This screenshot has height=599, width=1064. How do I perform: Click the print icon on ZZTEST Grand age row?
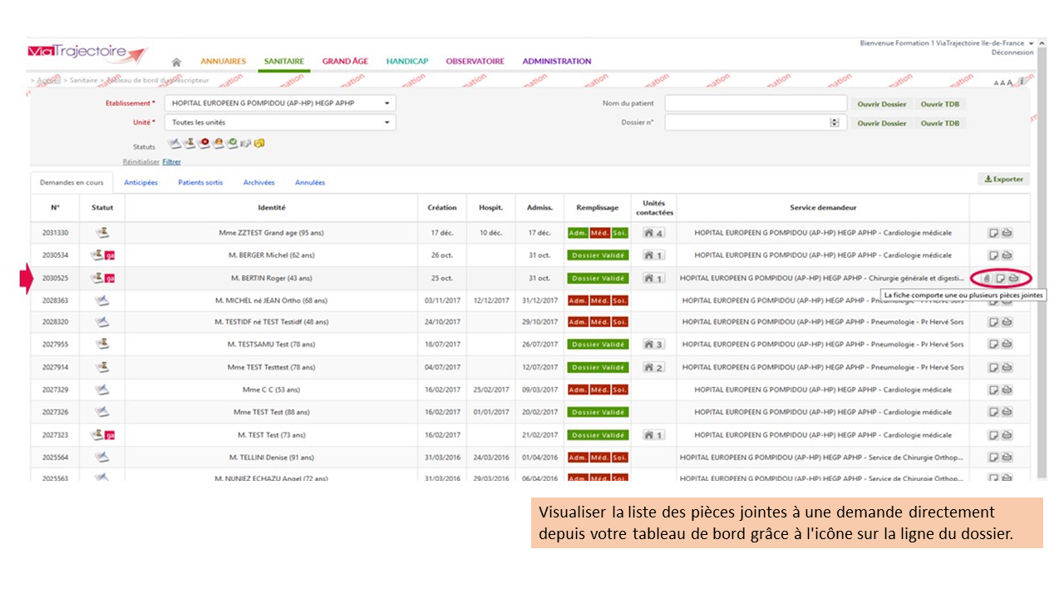pyautogui.click(x=1007, y=233)
